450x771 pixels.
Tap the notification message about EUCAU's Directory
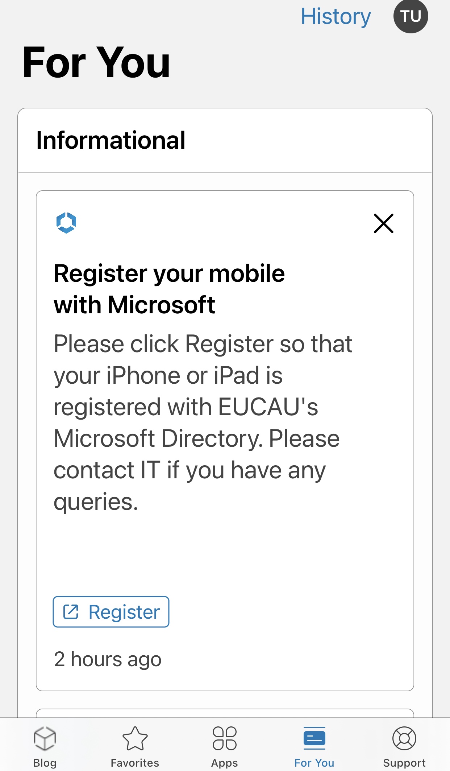203,422
